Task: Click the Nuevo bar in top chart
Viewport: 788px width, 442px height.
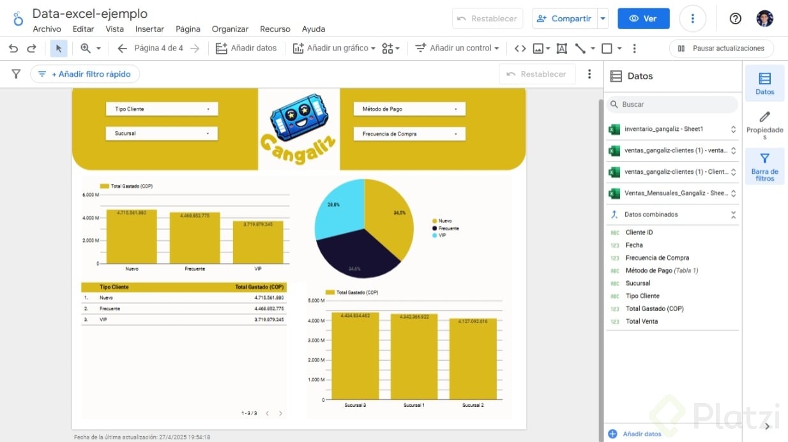Action: tap(132, 236)
